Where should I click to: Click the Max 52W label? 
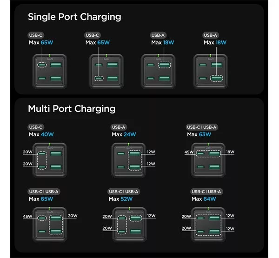(x=120, y=199)
